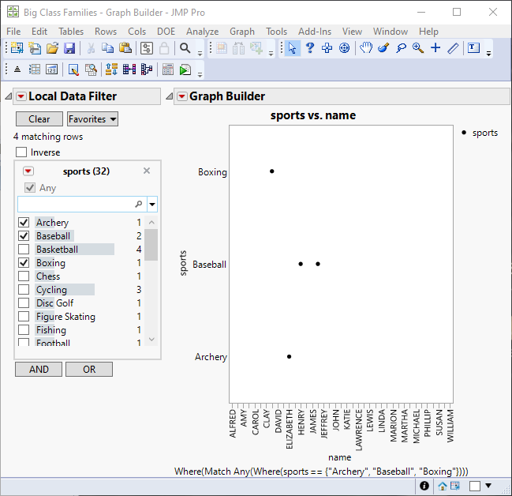Click the AND button
Viewport: 512px width, 496px height.
(x=39, y=369)
